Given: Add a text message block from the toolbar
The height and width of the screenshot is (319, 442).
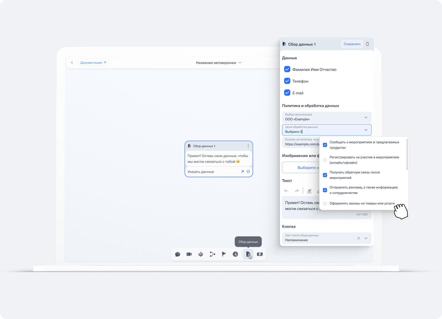Looking at the screenshot, I should coord(178,254).
